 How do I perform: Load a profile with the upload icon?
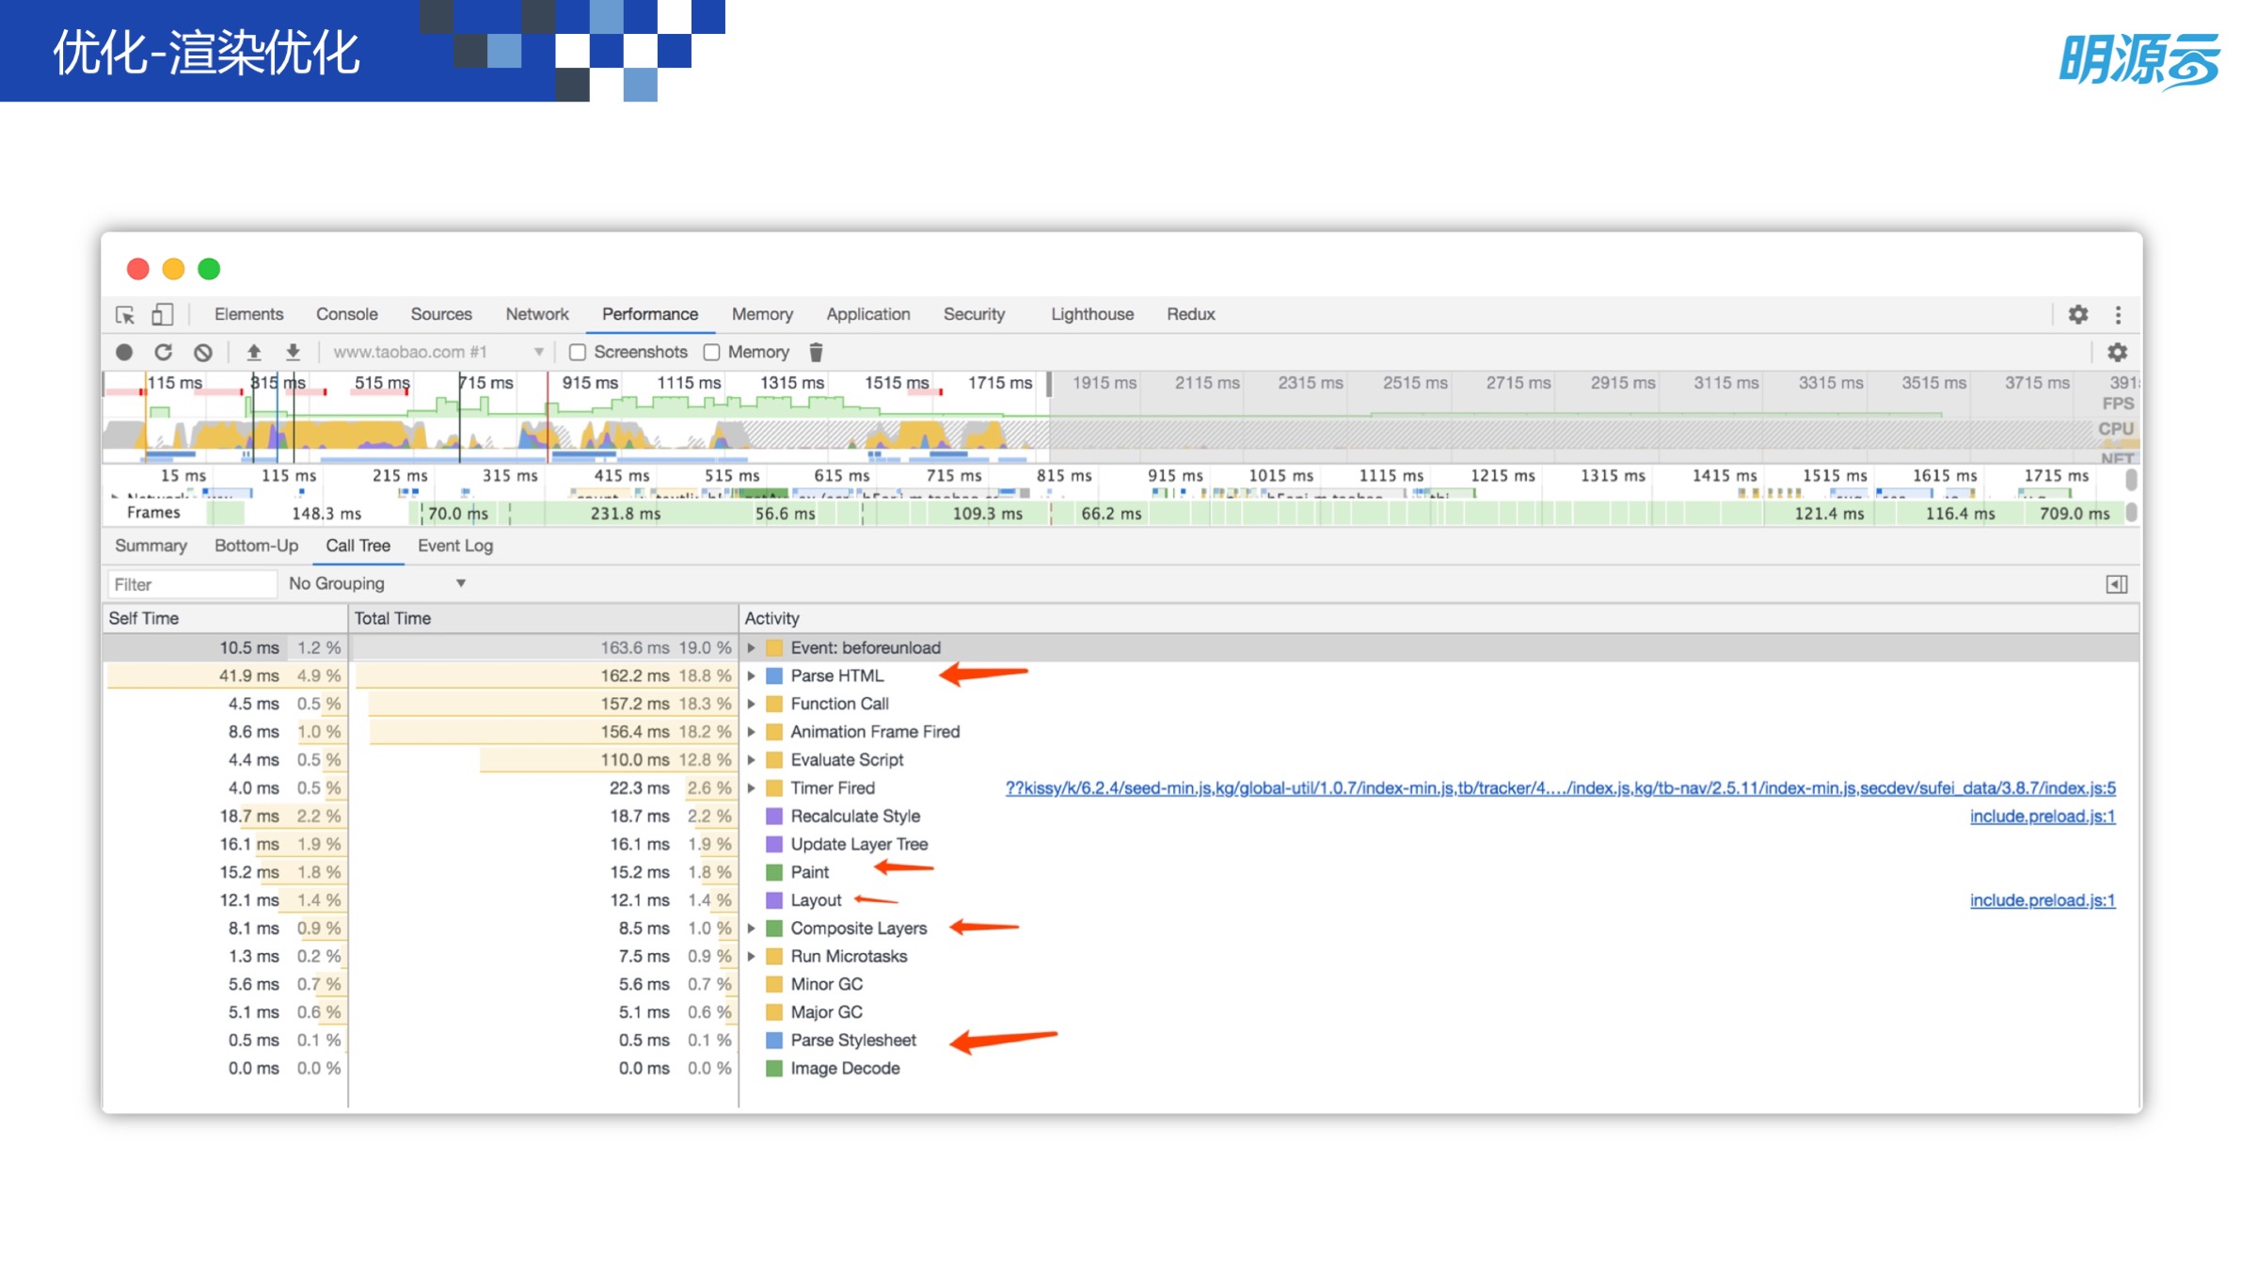coord(253,352)
